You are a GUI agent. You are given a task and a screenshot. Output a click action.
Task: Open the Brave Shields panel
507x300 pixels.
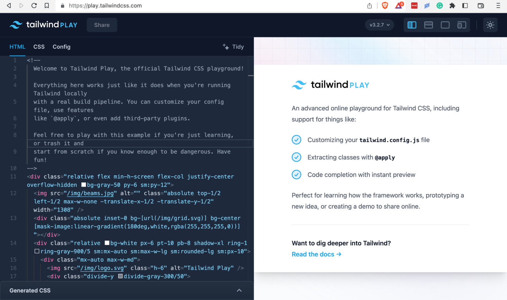coord(385,6)
